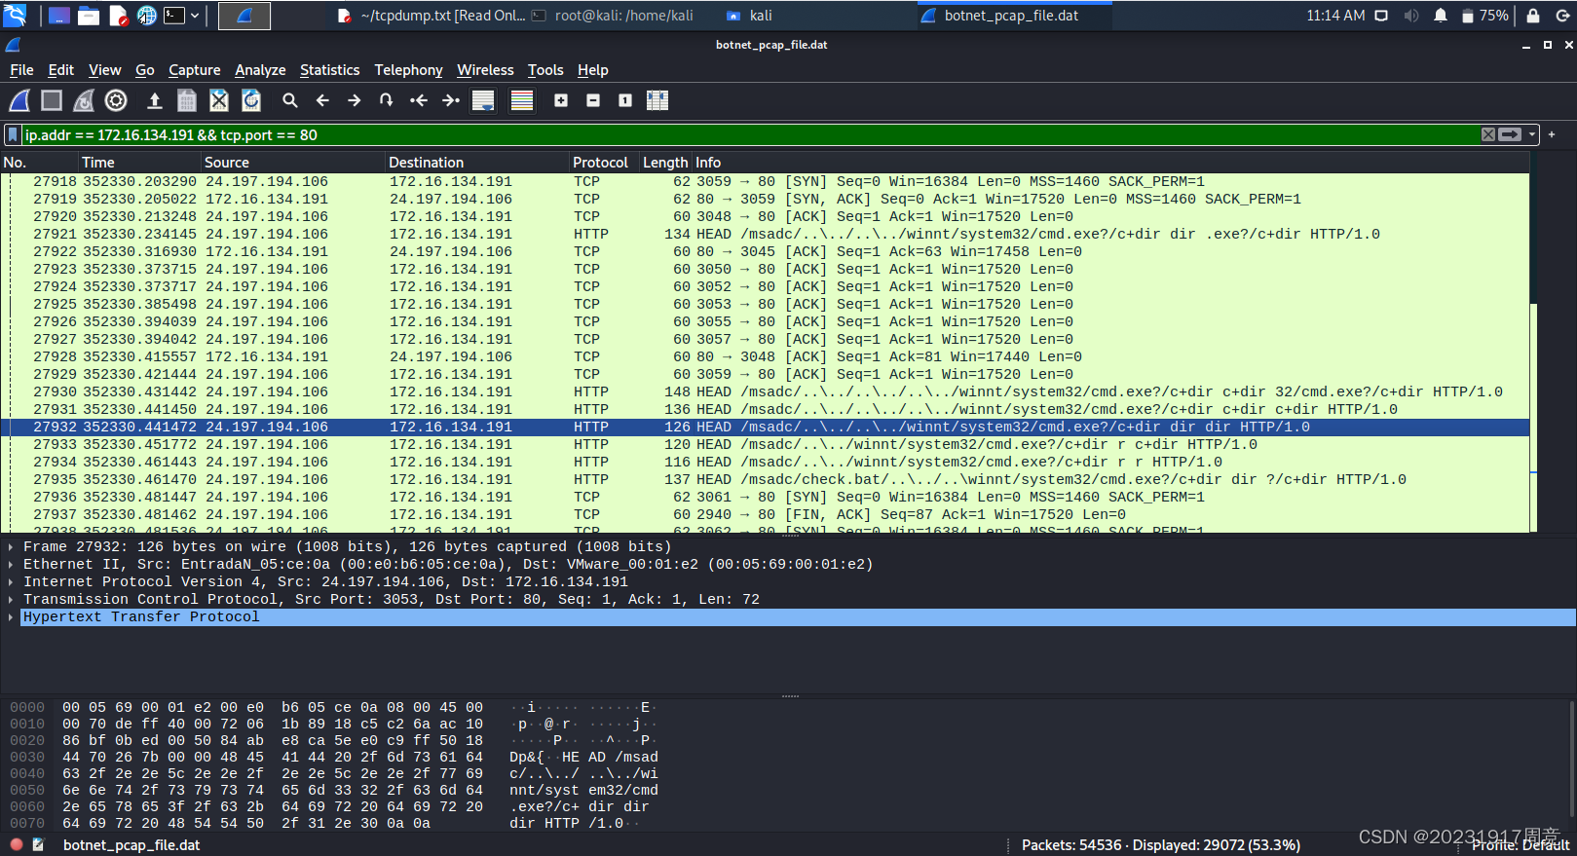
Task: Expand Hypertext Transfer Protocol details
Action: point(11,616)
